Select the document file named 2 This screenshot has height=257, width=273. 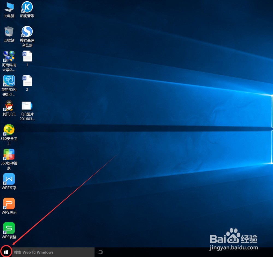click(x=27, y=81)
